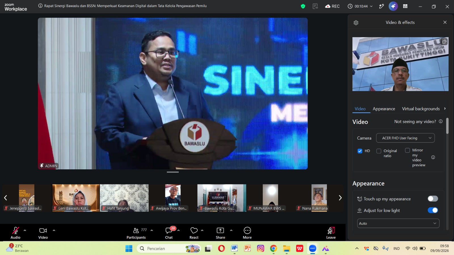
Task: Show next participants with right arrow
Action: click(340, 198)
